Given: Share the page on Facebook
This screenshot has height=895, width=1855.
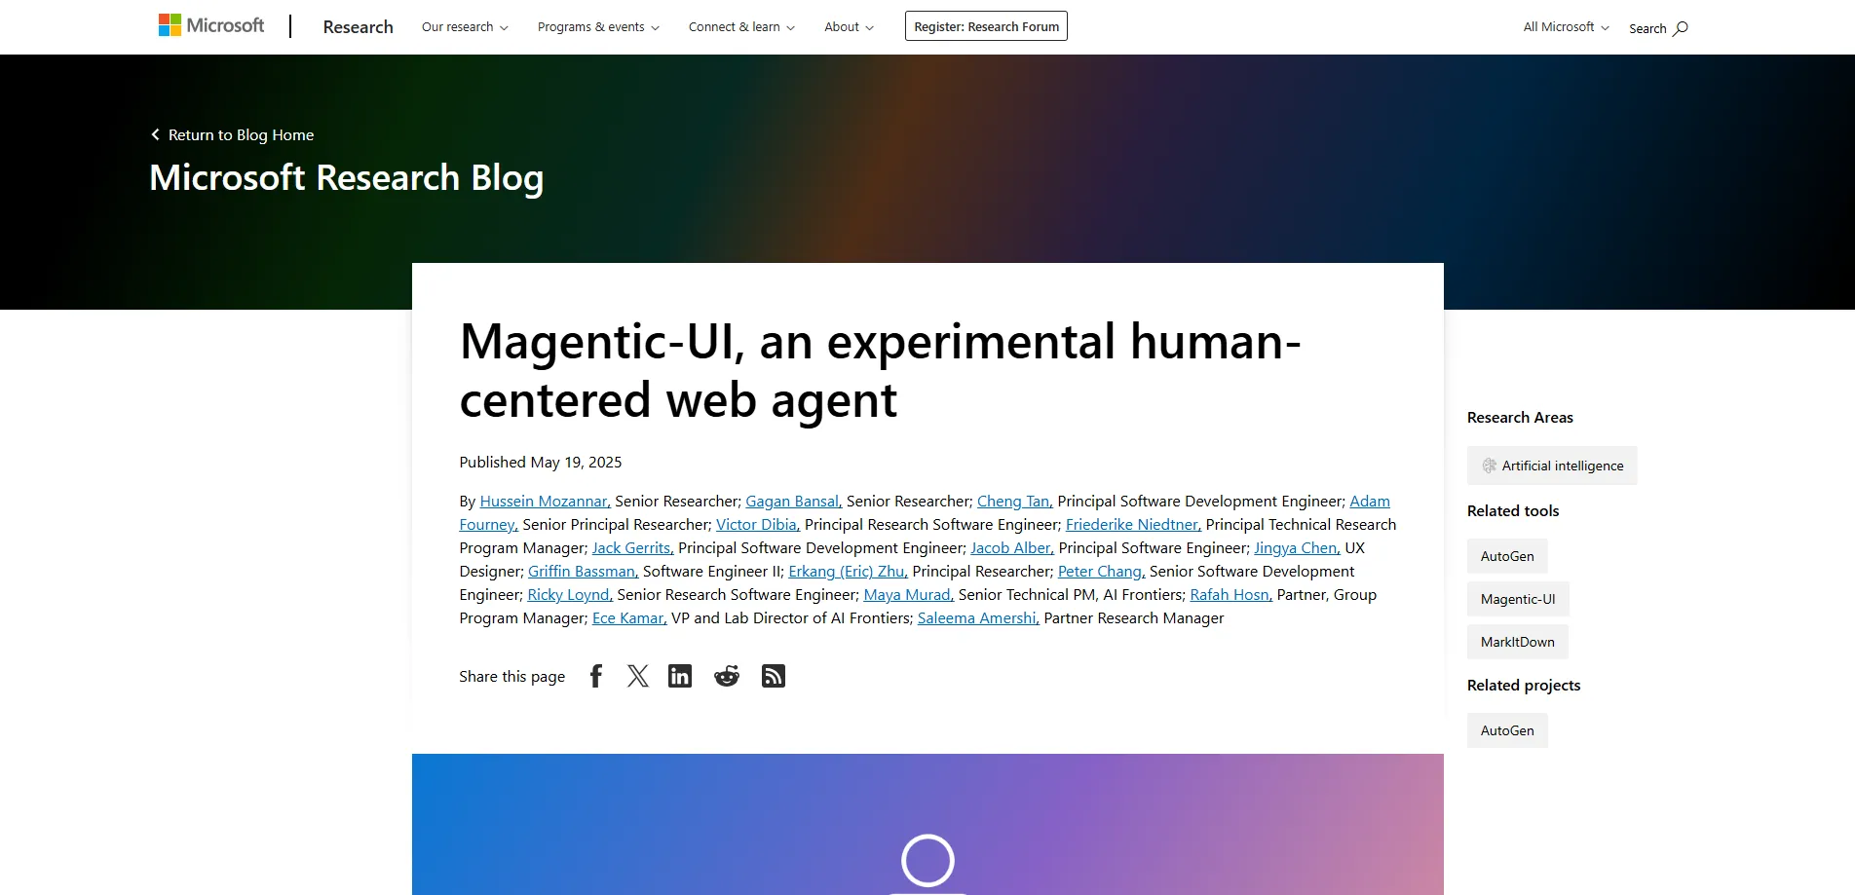Looking at the screenshot, I should [x=595, y=675].
